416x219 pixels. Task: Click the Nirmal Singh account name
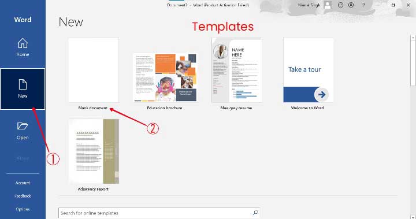pyautogui.click(x=309, y=5)
